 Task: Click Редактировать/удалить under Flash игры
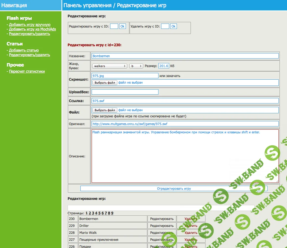[29, 34]
